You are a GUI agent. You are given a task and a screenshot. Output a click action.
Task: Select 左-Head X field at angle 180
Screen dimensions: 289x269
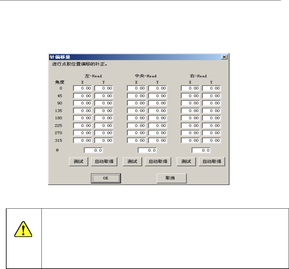point(83,118)
